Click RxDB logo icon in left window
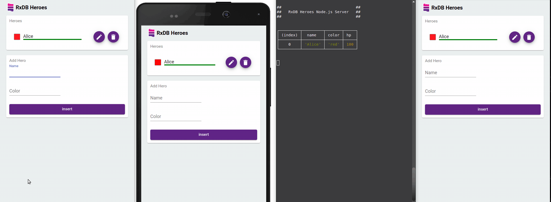Image resolution: width=551 pixels, height=202 pixels. click(11, 7)
